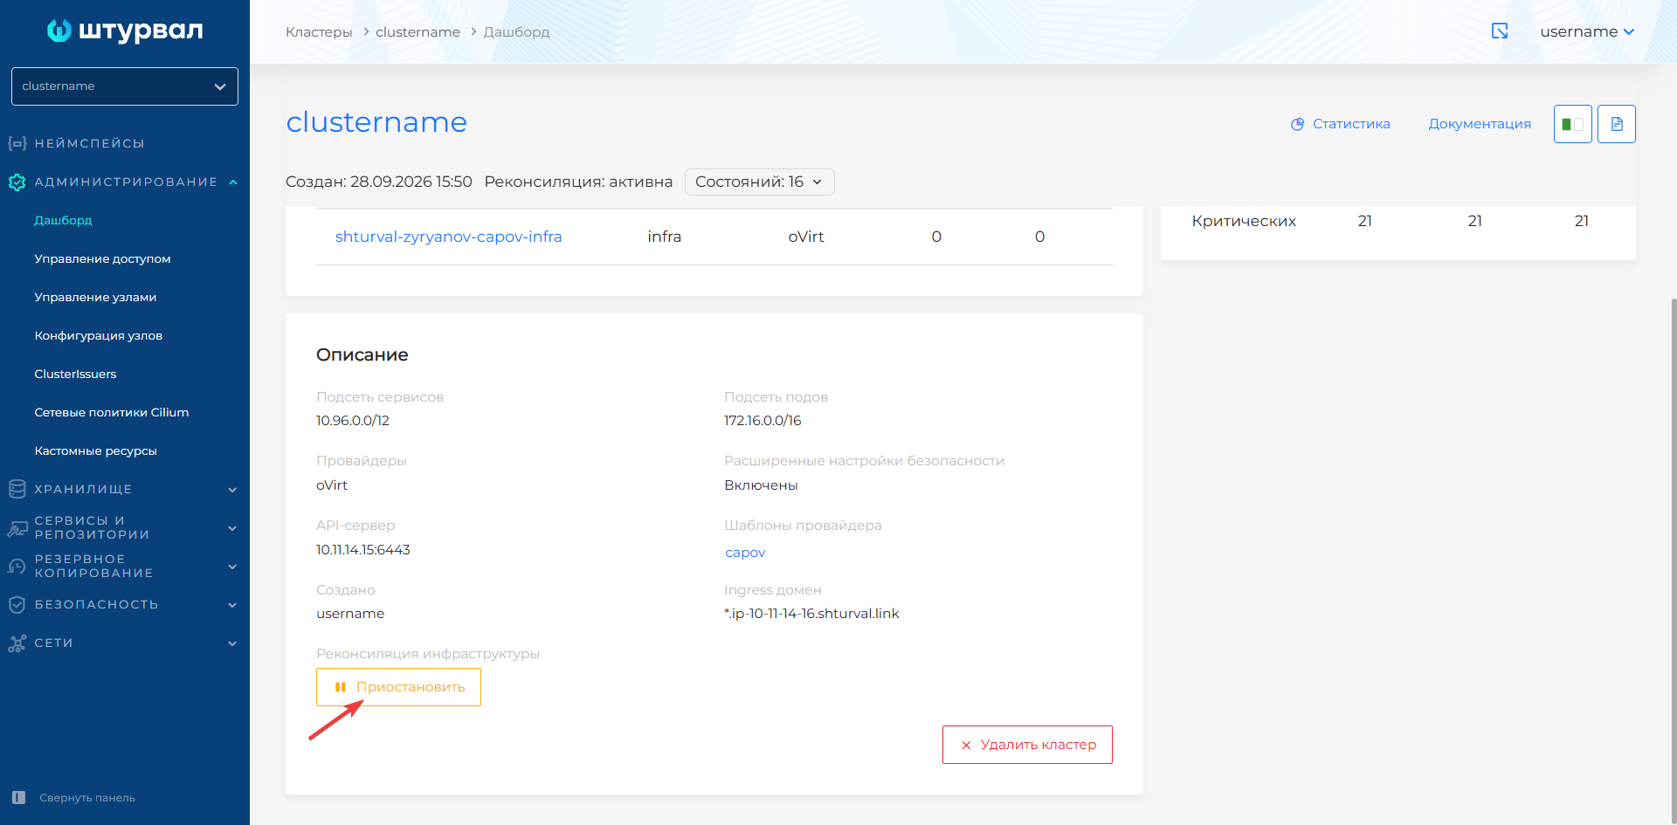Click the Администрирование gear icon
Image resolution: width=1677 pixels, height=825 pixels.
(x=17, y=182)
